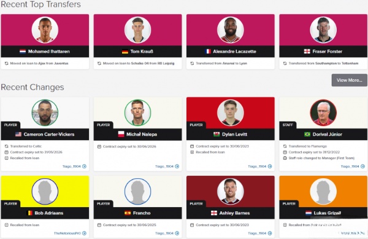
Task: Click the arrow icon beside TheNotoriousPIO username
Action: (x=84, y=233)
